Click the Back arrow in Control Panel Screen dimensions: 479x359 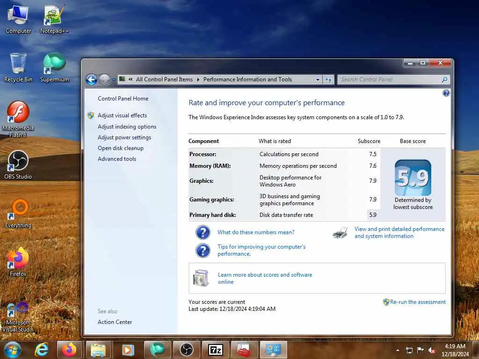[x=91, y=79]
